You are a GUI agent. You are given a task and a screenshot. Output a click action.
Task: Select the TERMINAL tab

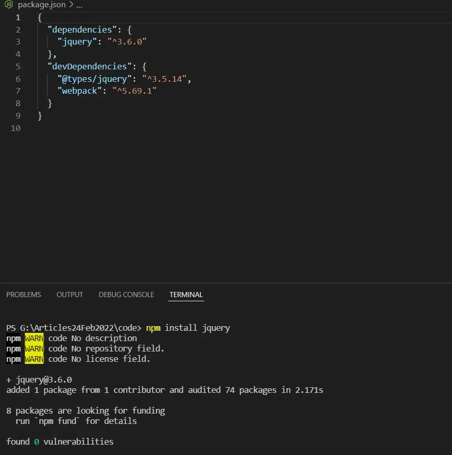pos(186,295)
